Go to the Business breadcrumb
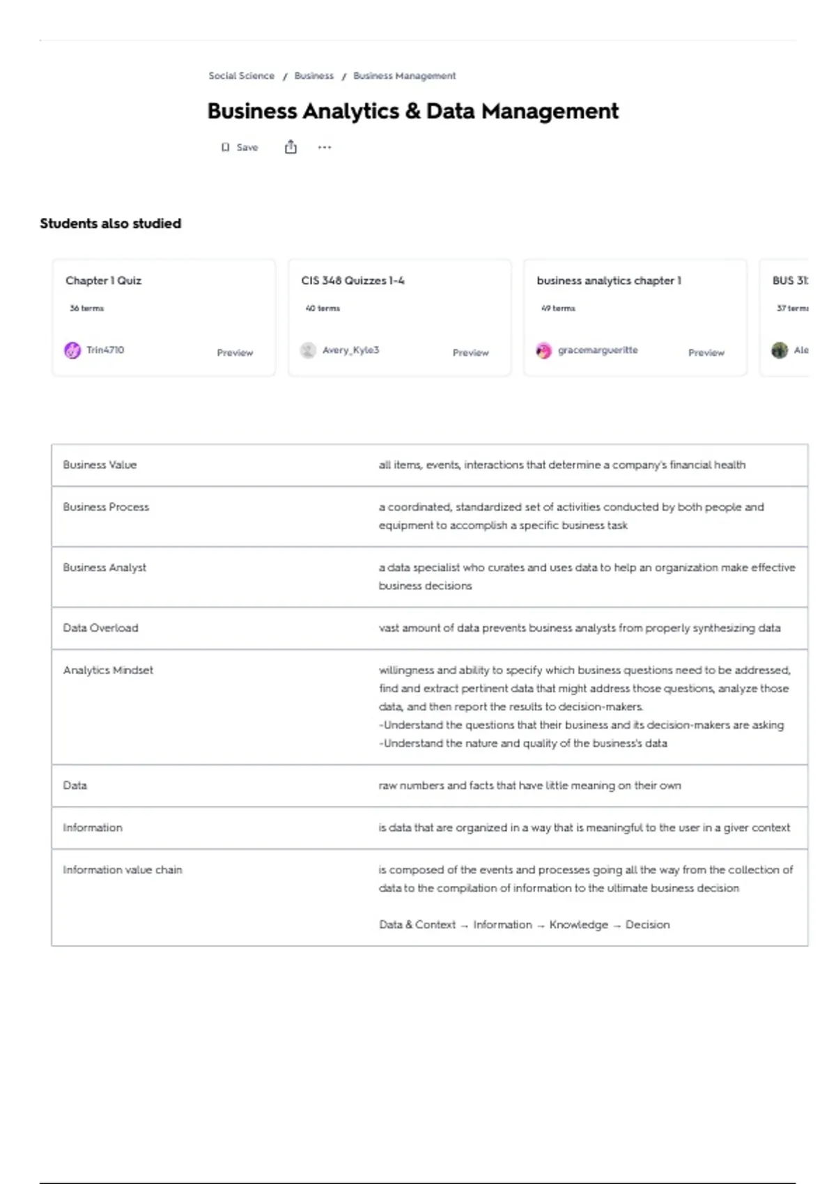 coord(313,76)
